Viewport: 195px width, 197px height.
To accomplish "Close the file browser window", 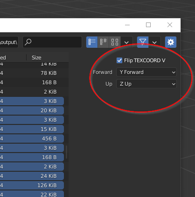I will click(x=170, y=25).
